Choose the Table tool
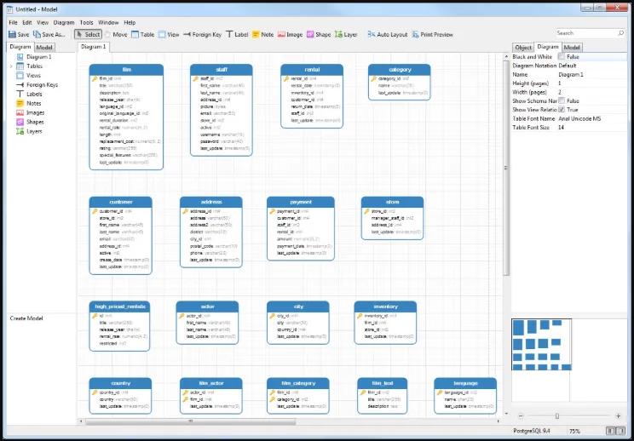 tap(142, 34)
